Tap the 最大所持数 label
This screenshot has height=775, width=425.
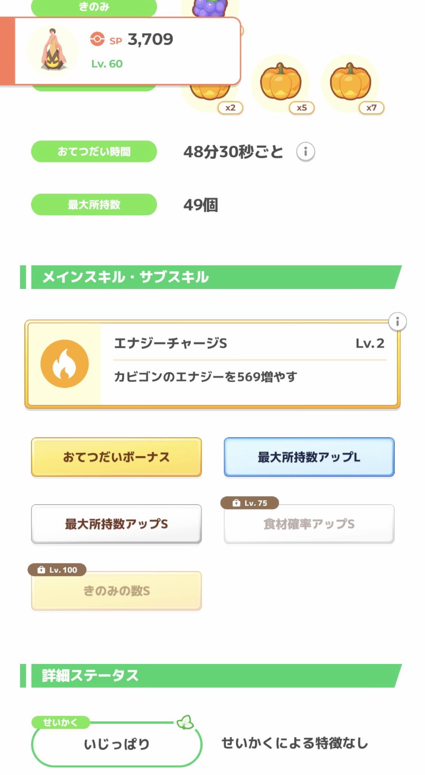[x=94, y=205]
